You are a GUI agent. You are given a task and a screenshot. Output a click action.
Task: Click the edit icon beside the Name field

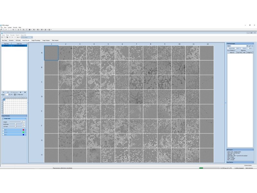click(250, 46)
